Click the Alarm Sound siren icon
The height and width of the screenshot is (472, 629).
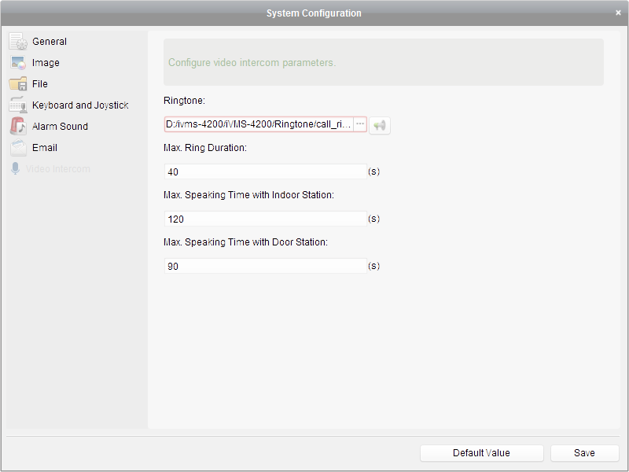pyautogui.click(x=18, y=126)
